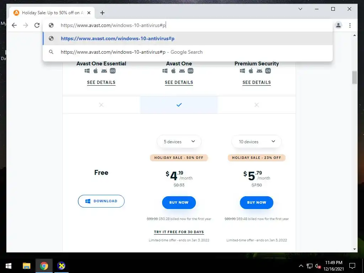
Task: Click the scrollbar up arrow
Action: (x=354, y=35)
